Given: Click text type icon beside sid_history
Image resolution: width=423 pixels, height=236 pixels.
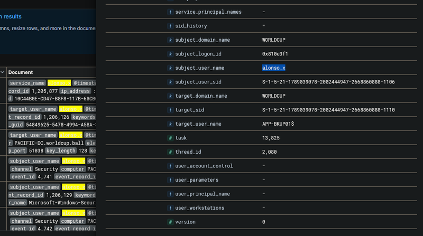Looking at the screenshot, I should [x=170, y=26].
